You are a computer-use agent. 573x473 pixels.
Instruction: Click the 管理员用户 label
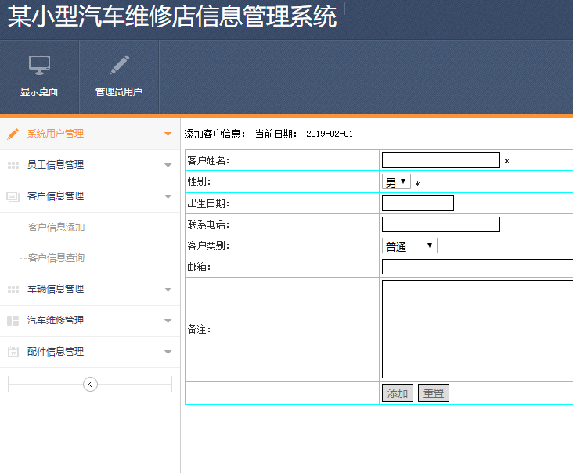pos(119,92)
